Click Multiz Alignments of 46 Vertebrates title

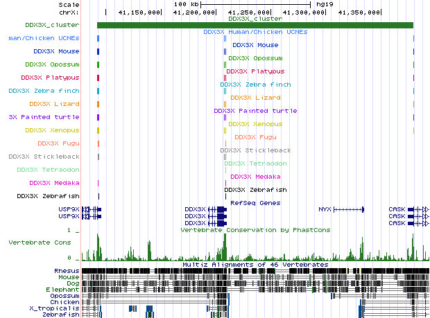tap(255, 264)
